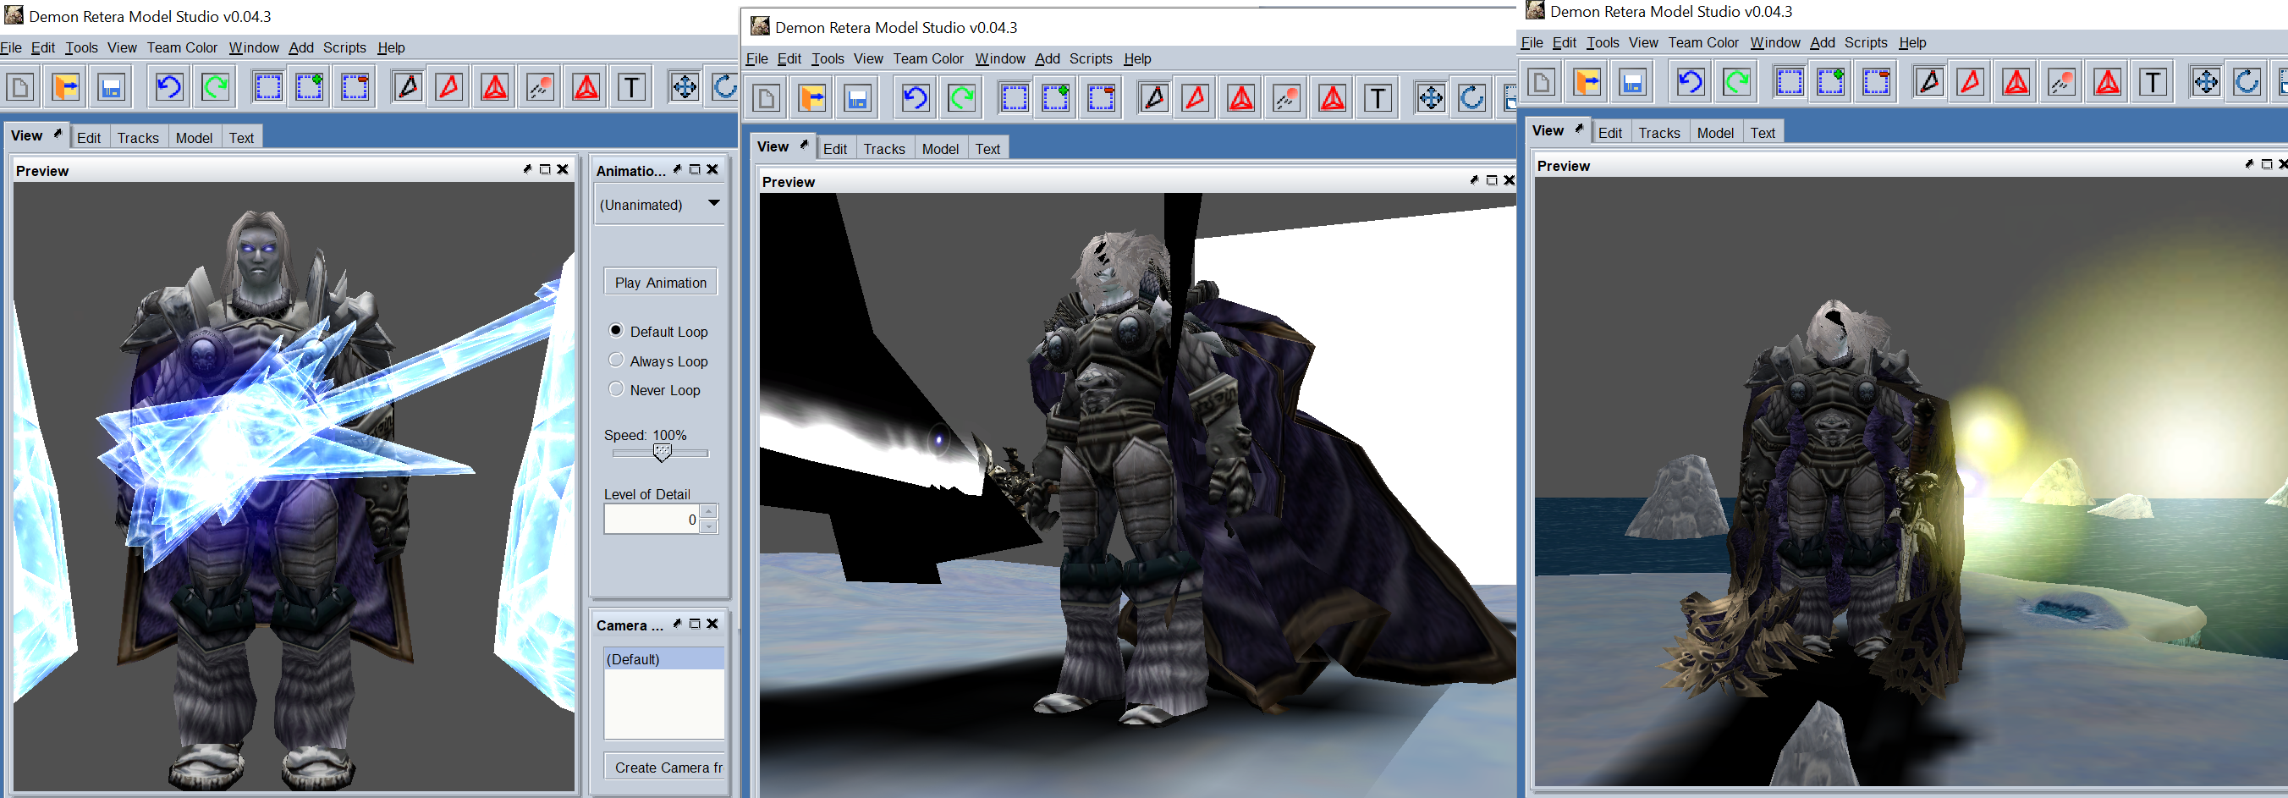Adjust the animation Speed slider handle
Image resolution: width=2288 pixels, height=798 pixels.
(x=662, y=454)
